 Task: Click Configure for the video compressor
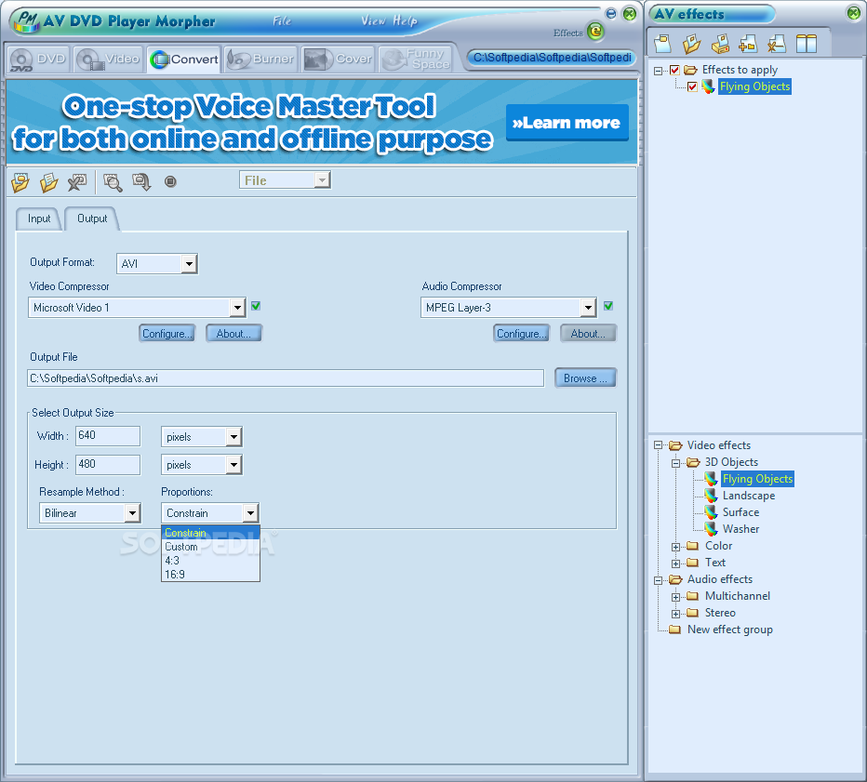click(167, 333)
